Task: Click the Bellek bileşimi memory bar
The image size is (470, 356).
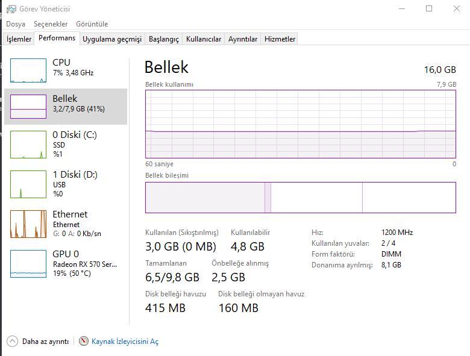Action: 300,198
